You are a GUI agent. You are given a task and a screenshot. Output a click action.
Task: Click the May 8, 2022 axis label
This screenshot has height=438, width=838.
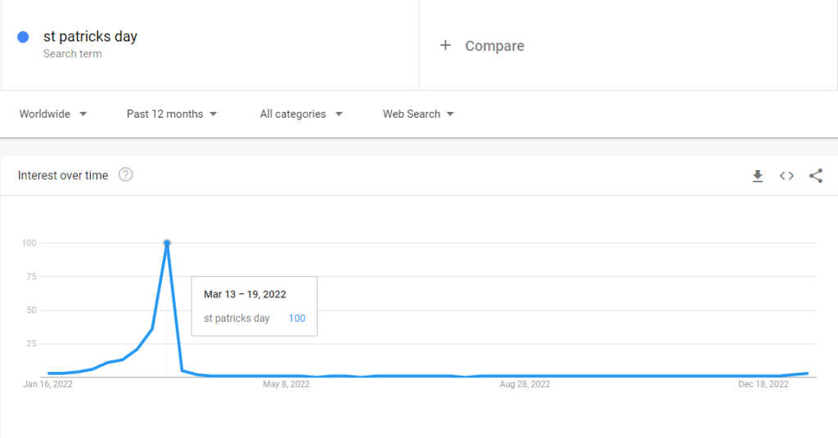pos(286,384)
